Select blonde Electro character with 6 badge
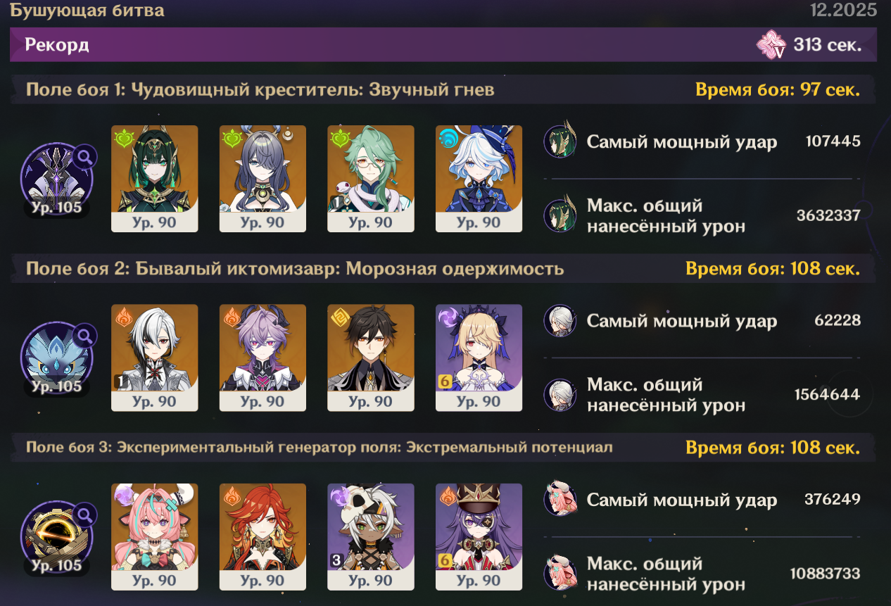 [479, 358]
